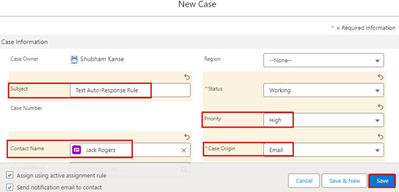Toggle Send notification email to contact
The width and height of the screenshot is (399, 192).
(10, 187)
